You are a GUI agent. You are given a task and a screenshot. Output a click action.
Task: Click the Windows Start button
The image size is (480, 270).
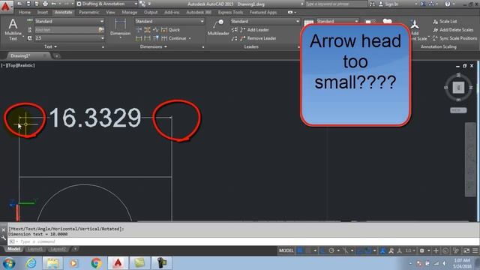tap(9, 263)
